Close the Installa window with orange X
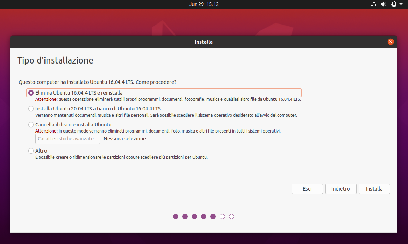Viewport: 408px width, 244px height. click(x=390, y=42)
